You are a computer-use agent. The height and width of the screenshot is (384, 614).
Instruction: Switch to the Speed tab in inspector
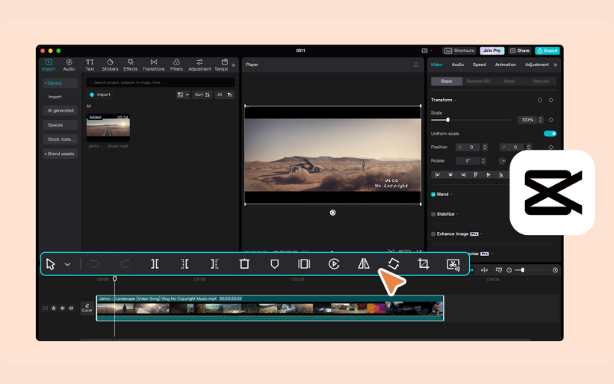pos(479,65)
